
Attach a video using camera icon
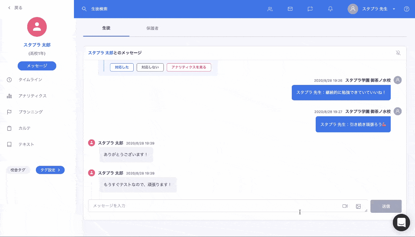(345, 206)
